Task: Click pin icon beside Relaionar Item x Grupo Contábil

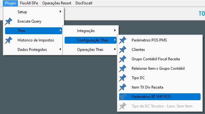Action: coord(123,68)
